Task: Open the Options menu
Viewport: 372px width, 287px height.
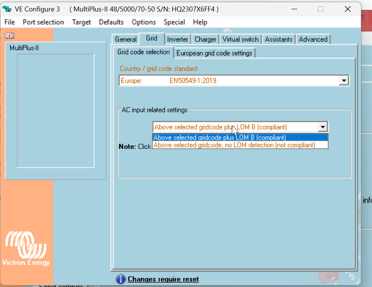Action: coord(144,22)
